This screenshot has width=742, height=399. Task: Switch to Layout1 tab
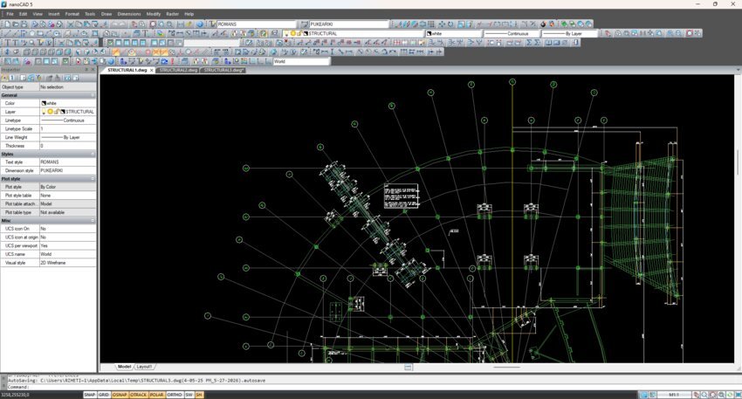click(x=144, y=367)
